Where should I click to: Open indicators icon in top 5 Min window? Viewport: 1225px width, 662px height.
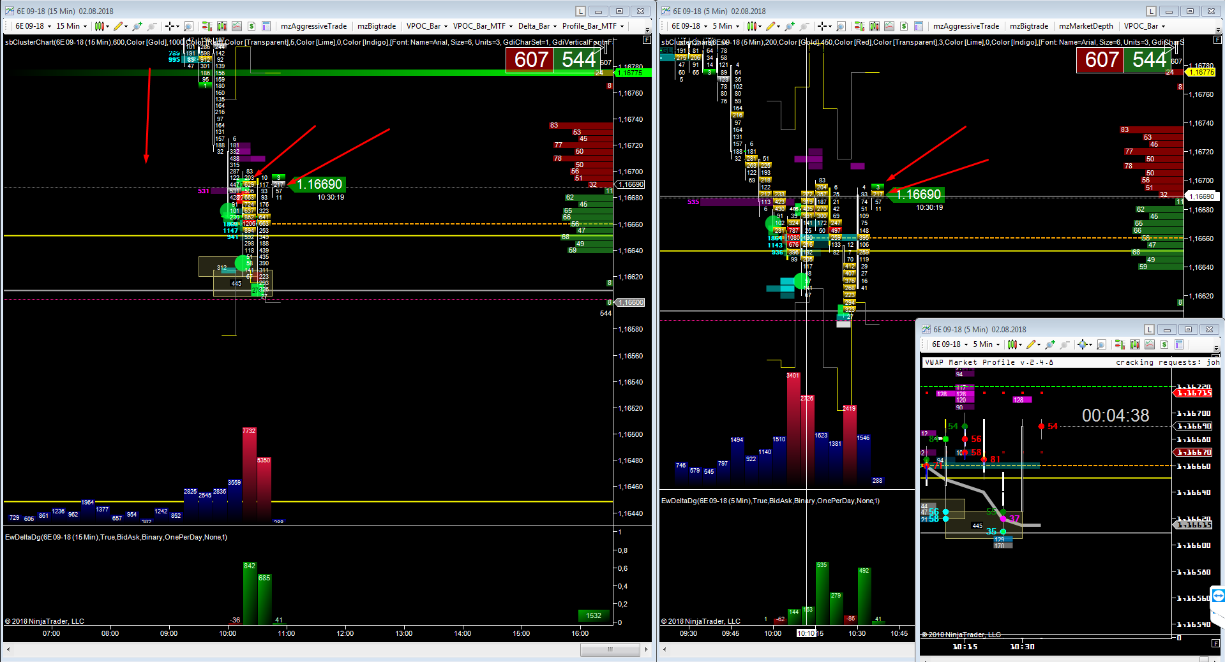click(x=889, y=26)
